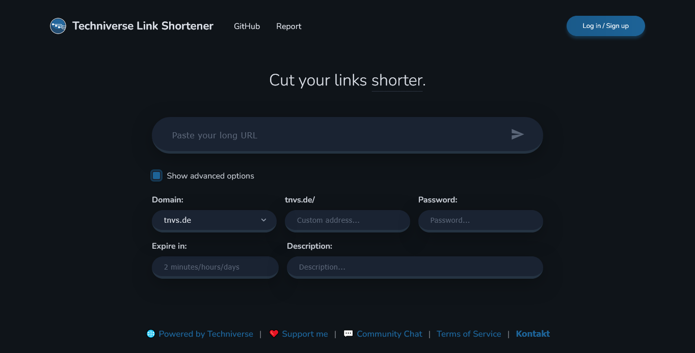Open the Kontakt link in the footer
Viewport: 695px width, 353px height.
tap(533, 334)
